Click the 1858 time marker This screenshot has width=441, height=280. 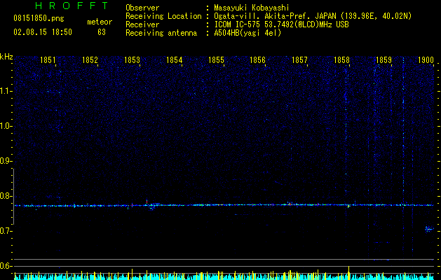341,60
